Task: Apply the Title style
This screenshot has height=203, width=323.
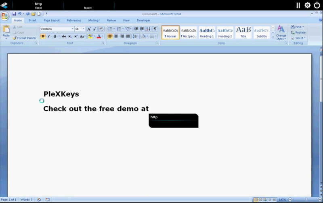Action: click(x=243, y=32)
